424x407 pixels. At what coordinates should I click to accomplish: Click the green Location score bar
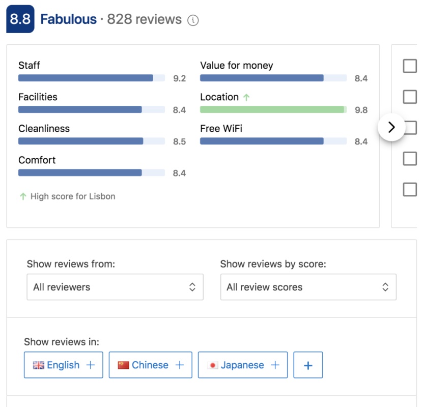[x=273, y=109]
